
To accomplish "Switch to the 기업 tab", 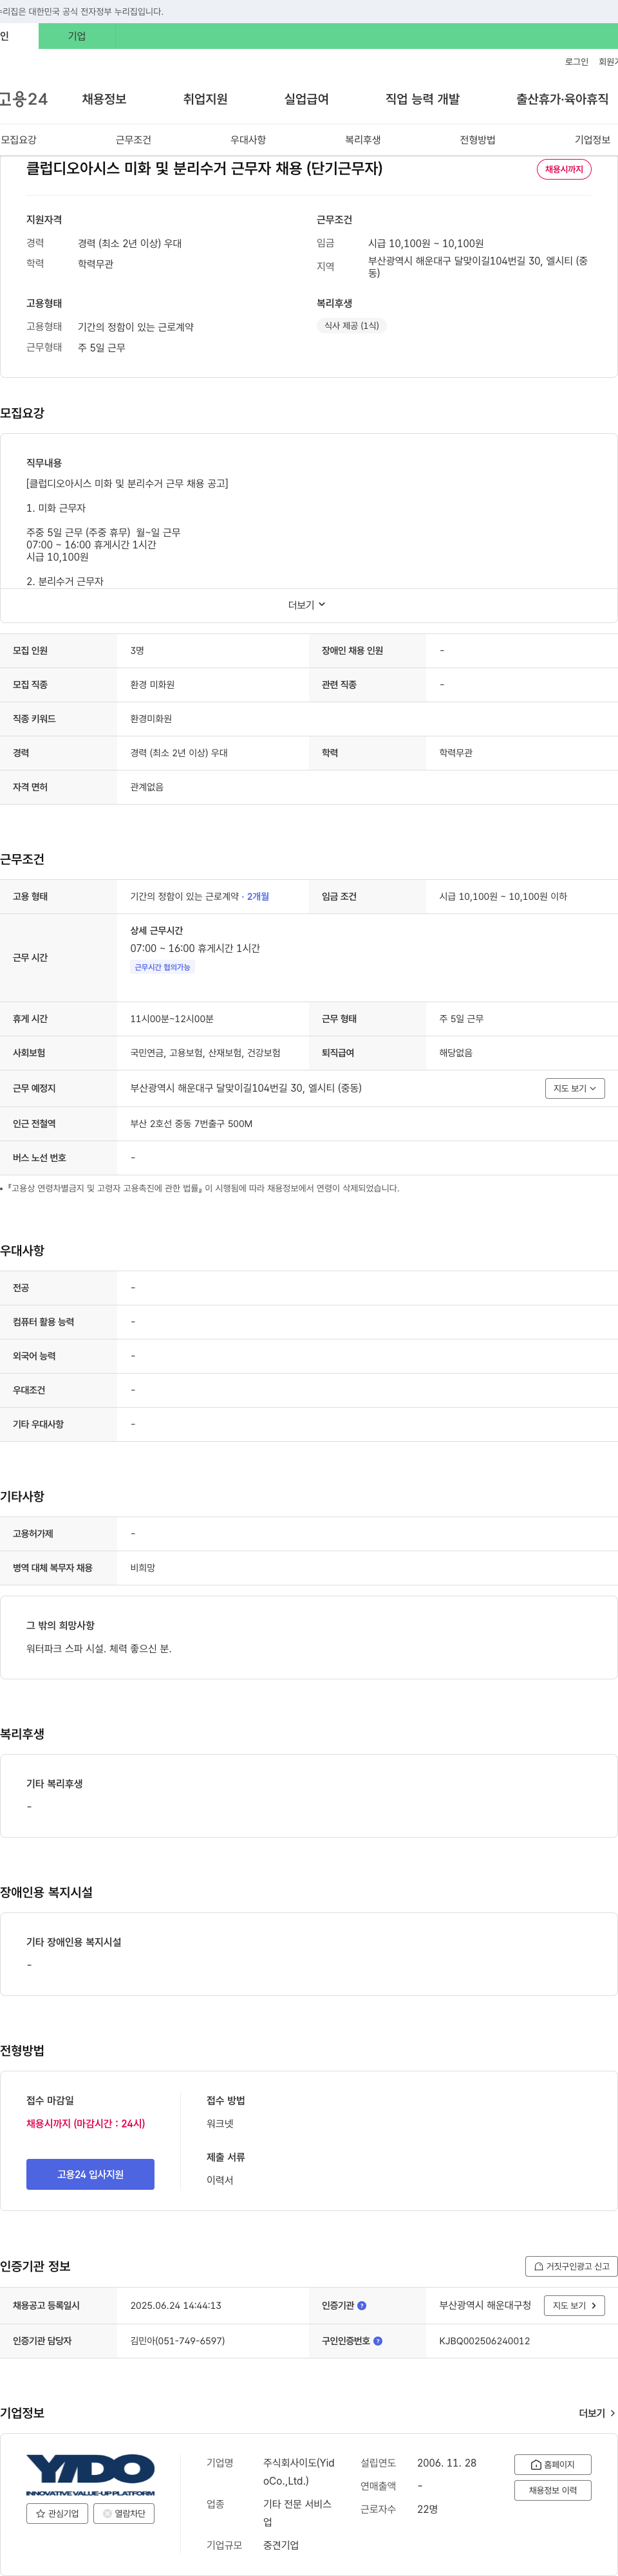I will point(77,36).
